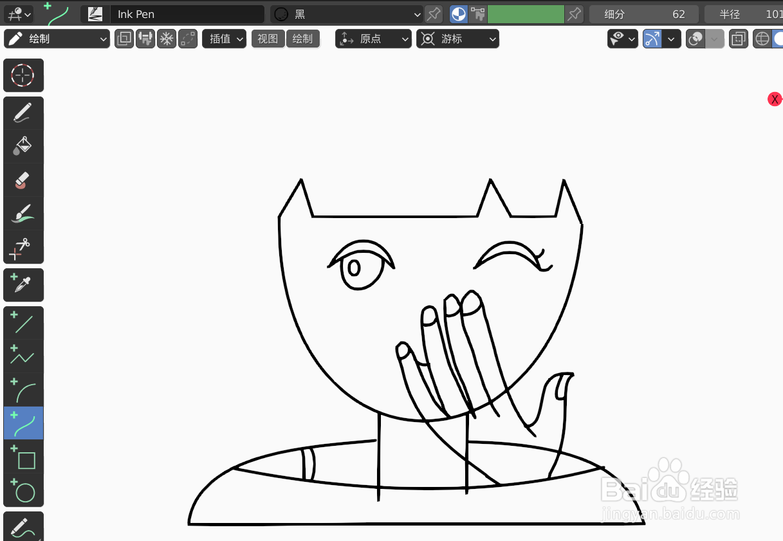The height and width of the screenshot is (541, 783).
Task: Open the 原点 stroke placement dropdown
Action: 373,39
